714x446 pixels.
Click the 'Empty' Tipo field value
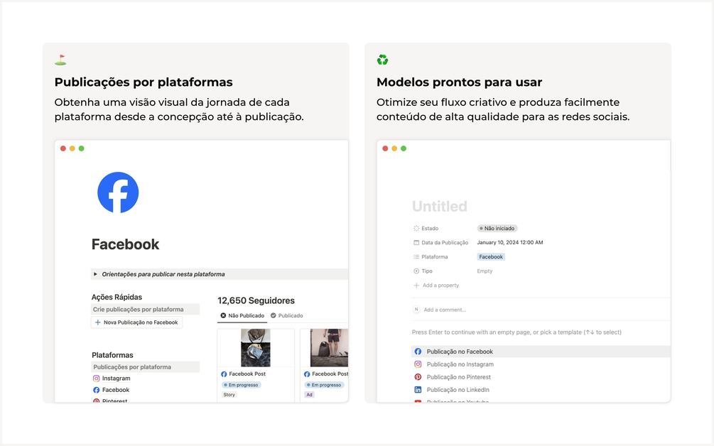[485, 271]
